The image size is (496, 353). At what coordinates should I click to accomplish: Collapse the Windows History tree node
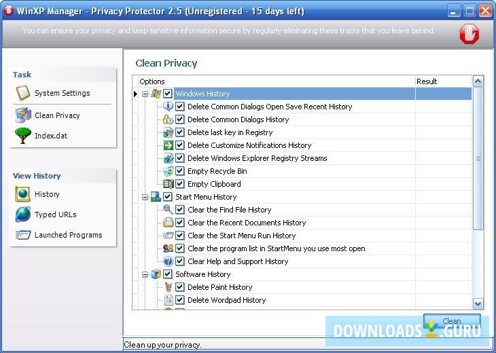[145, 94]
